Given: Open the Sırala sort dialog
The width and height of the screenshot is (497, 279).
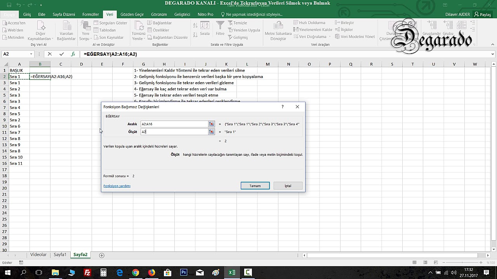Looking at the screenshot, I should point(205,29).
